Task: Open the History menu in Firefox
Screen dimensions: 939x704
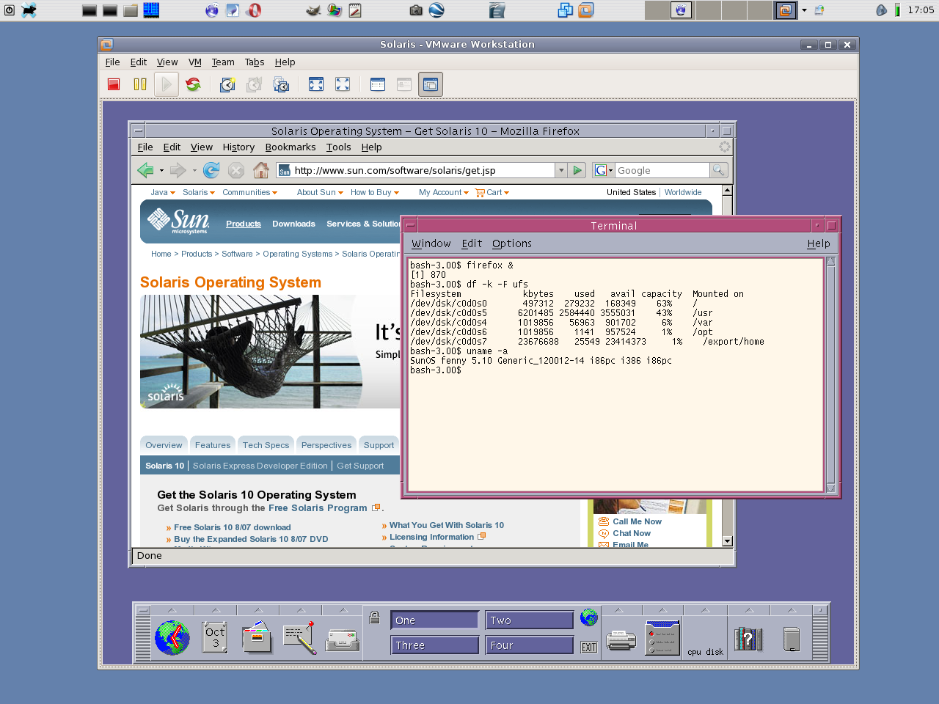Action: click(238, 147)
